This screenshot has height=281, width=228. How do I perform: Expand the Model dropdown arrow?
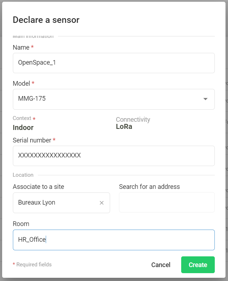tap(205, 99)
